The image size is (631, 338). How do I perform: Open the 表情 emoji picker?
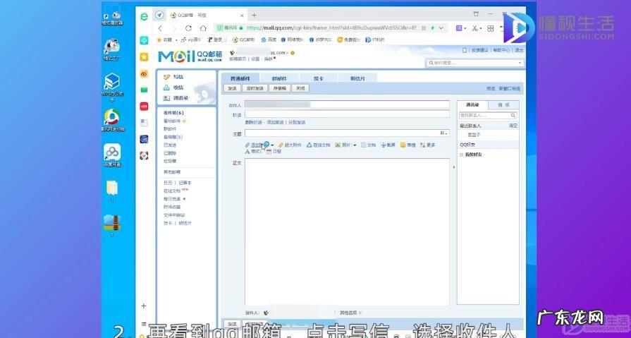click(403, 145)
